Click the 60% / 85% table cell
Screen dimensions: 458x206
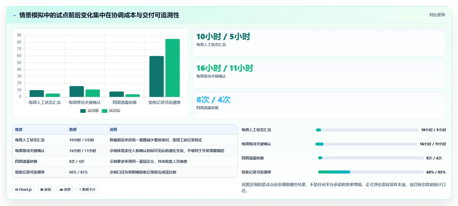click(x=78, y=172)
